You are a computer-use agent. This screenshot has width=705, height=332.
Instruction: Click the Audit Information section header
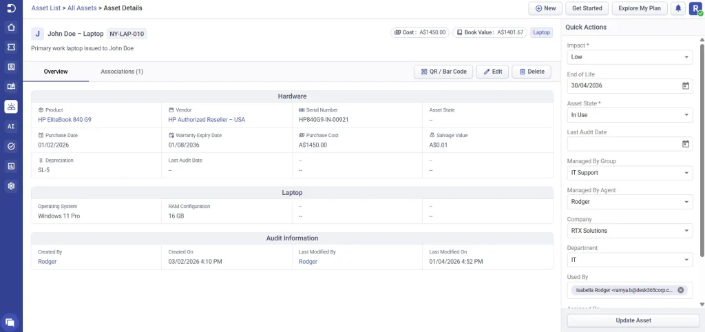click(x=292, y=238)
